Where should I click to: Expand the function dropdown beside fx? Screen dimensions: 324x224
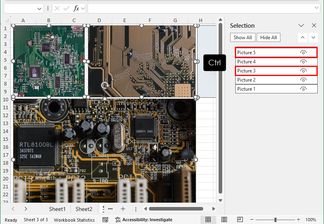[x=83, y=8]
